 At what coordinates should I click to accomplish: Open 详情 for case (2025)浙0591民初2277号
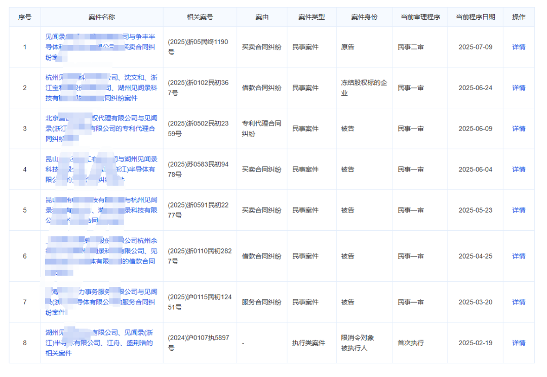517,210
